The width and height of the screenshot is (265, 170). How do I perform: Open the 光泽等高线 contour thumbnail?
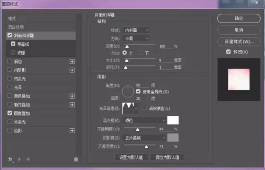coord(128,108)
